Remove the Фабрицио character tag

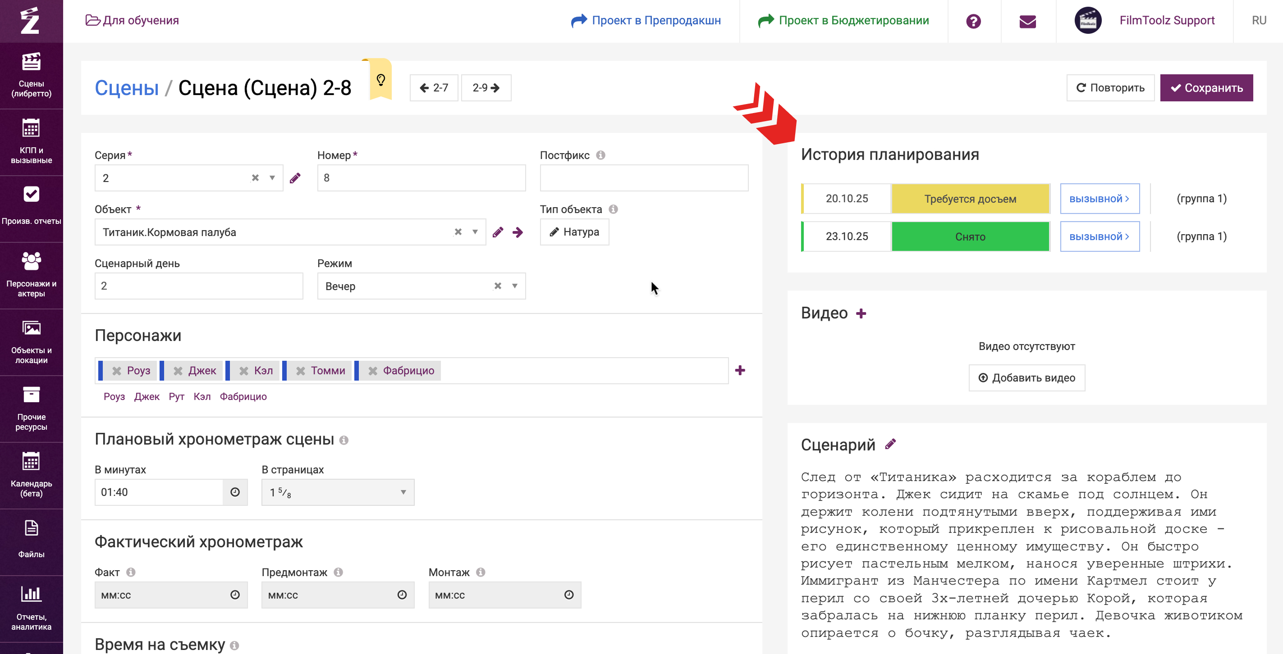coord(372,371)
